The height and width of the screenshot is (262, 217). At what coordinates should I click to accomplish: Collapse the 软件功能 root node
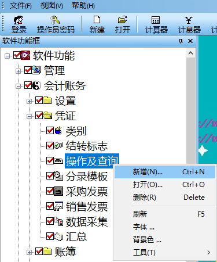click(x=7, y=56)
